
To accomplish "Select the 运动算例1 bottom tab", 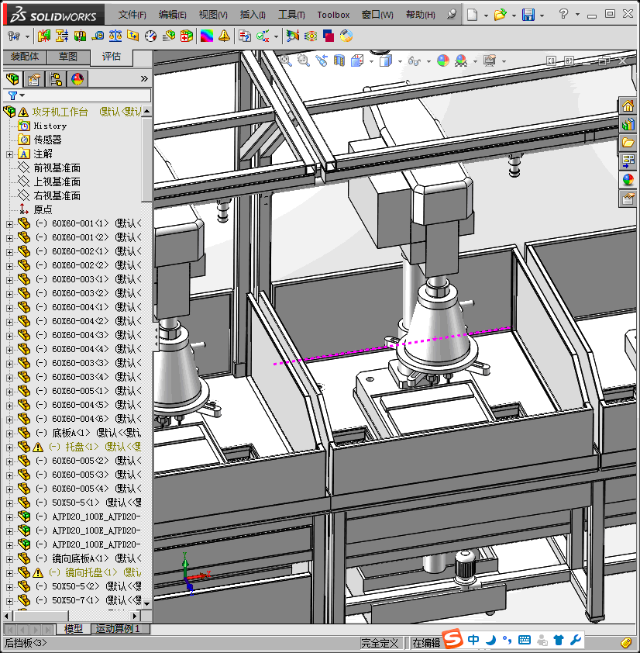I will click(118, 629).
